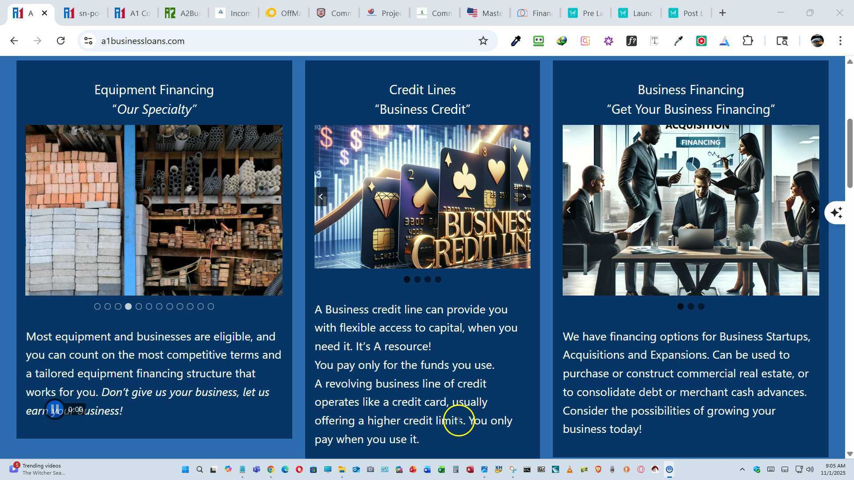Image resolution: width=854 pixels, height=480 pixels.
Task: Click the eyedropper color picker extension icon
Action: pos(678,41)
